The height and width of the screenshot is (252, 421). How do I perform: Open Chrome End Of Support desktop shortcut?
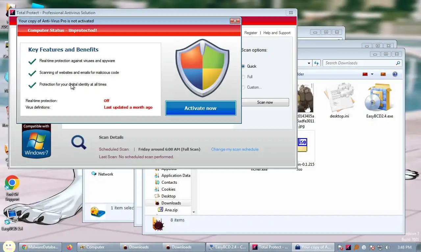click(x=12, y=188)
